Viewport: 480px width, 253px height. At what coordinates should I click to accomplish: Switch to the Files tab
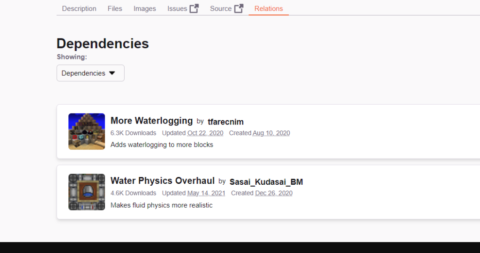[x=115, y=8]
